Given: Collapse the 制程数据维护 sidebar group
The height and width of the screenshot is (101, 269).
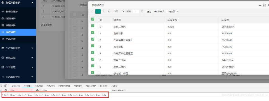Looking at the screenshot, I should (x=18, y=3).
